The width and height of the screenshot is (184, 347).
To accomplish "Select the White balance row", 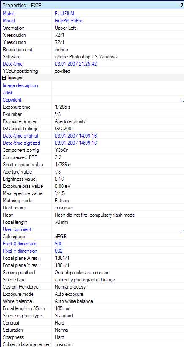I will tap(93, 301).
